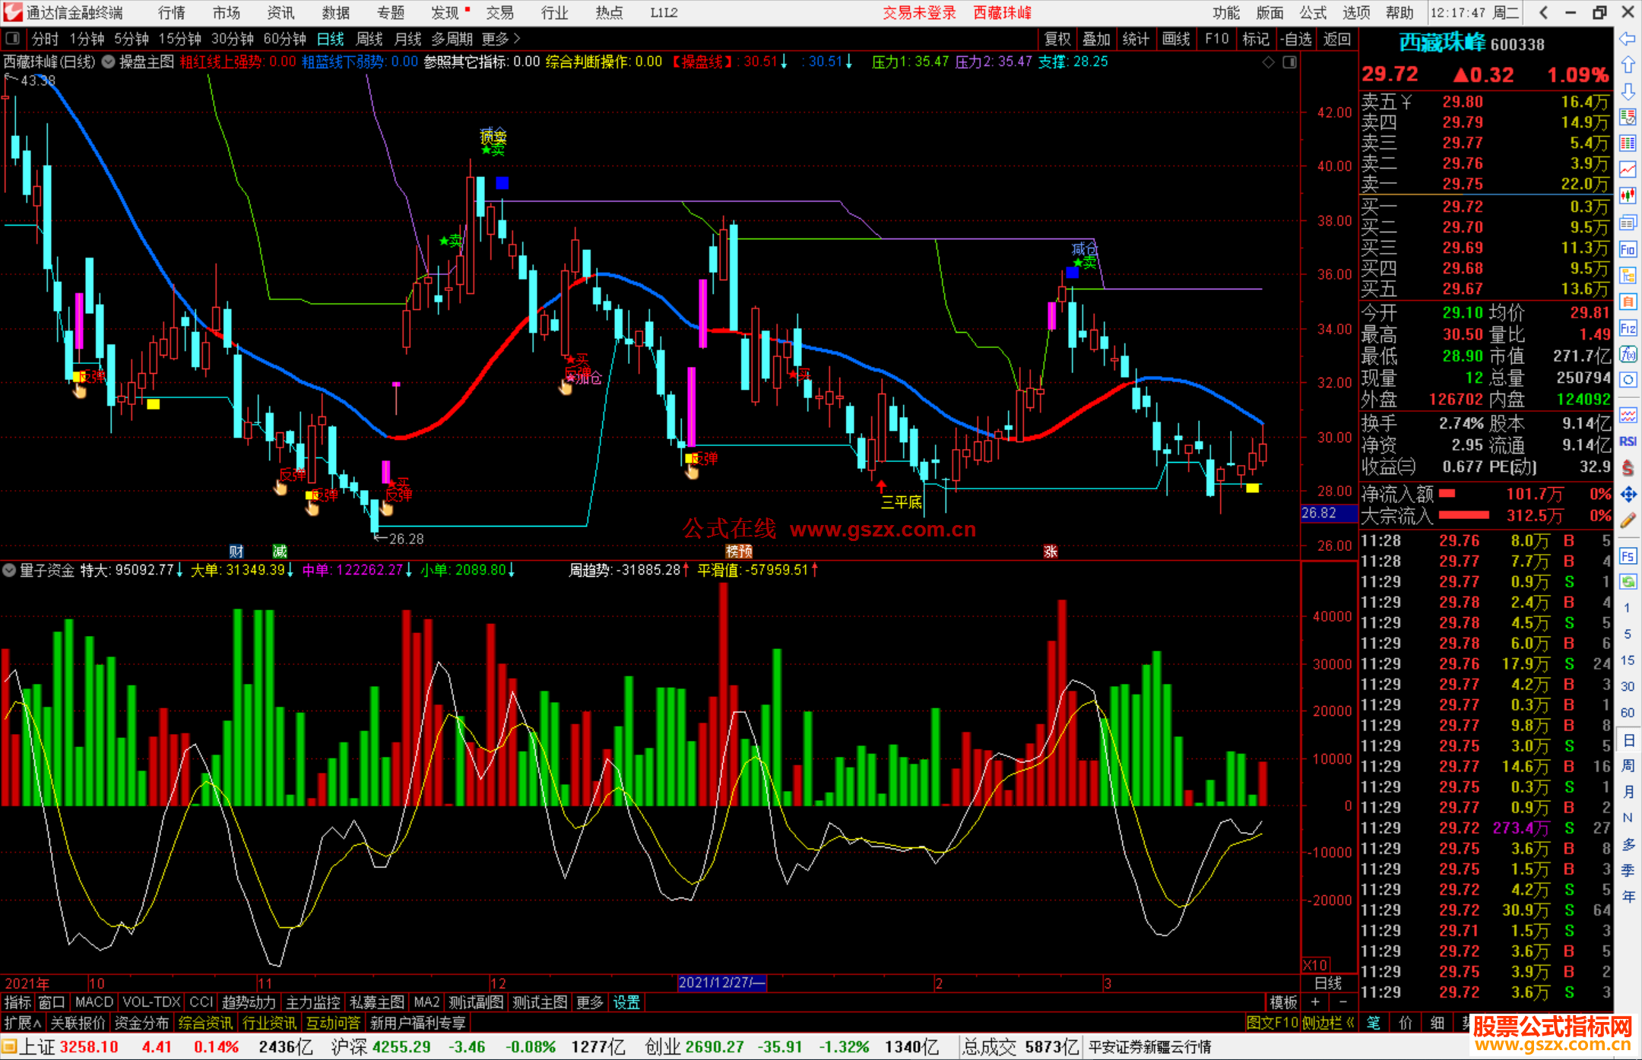Select the candlestick chart icon in sidebar
This screenshot has width=1642, height=1060.
coord(1628,196)
